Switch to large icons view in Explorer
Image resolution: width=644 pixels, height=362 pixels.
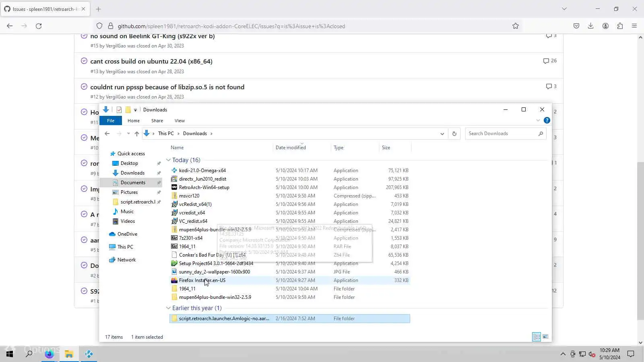(x=545, y=337)
